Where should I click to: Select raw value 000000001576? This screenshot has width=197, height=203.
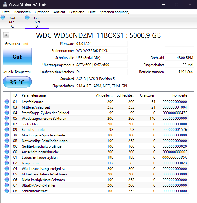[175, 130]
